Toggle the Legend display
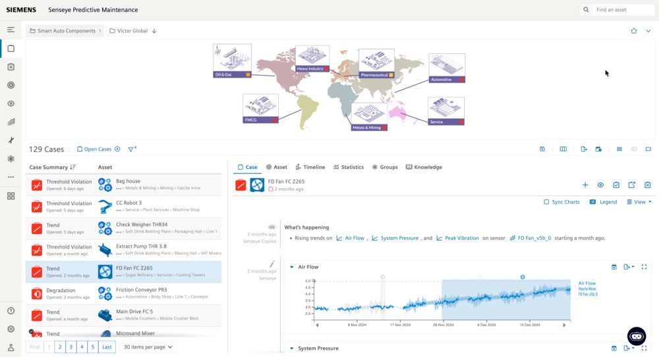Viewport: 659px width, 357px height. coord(603,202)
